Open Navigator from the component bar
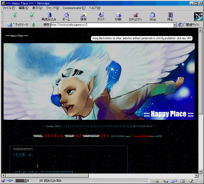Screen dimensions: 204x184 (x=157, y=181)
